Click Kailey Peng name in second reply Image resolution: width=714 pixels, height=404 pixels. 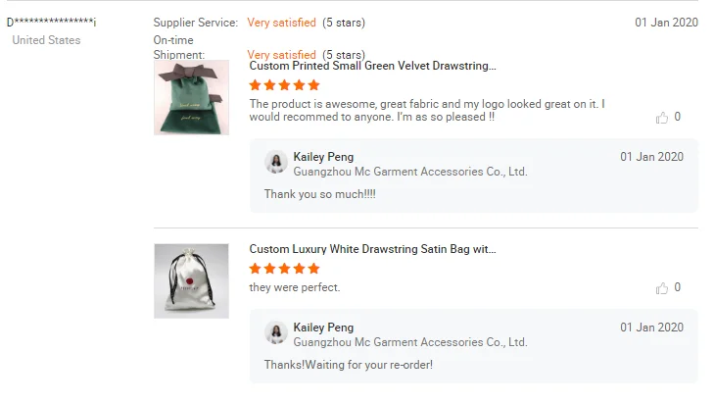(x=323, y=328)
